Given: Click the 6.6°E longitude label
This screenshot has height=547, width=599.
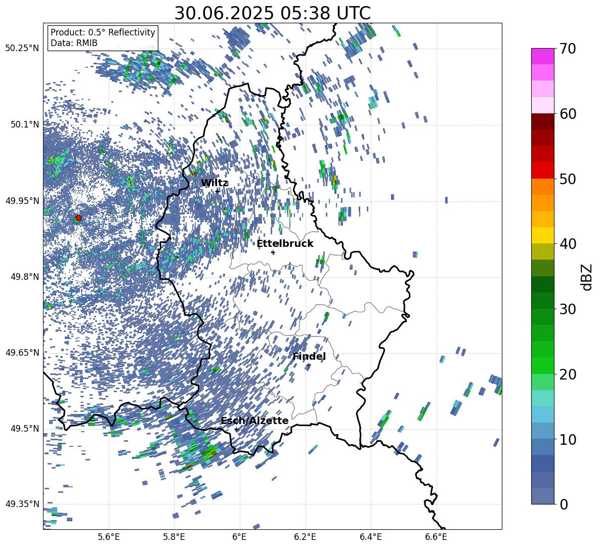Looking at the screenshot, I should pos(436,537).
